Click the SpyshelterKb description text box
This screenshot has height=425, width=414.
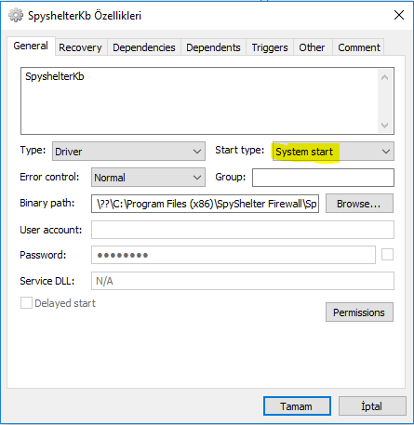point(207,100)
